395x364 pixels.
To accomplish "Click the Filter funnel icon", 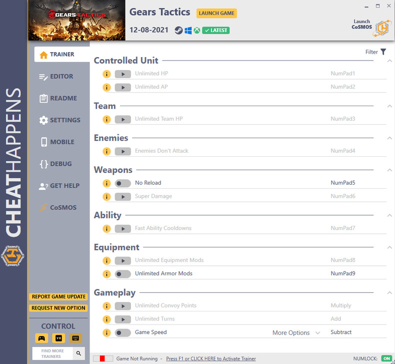I will (383, 52).
